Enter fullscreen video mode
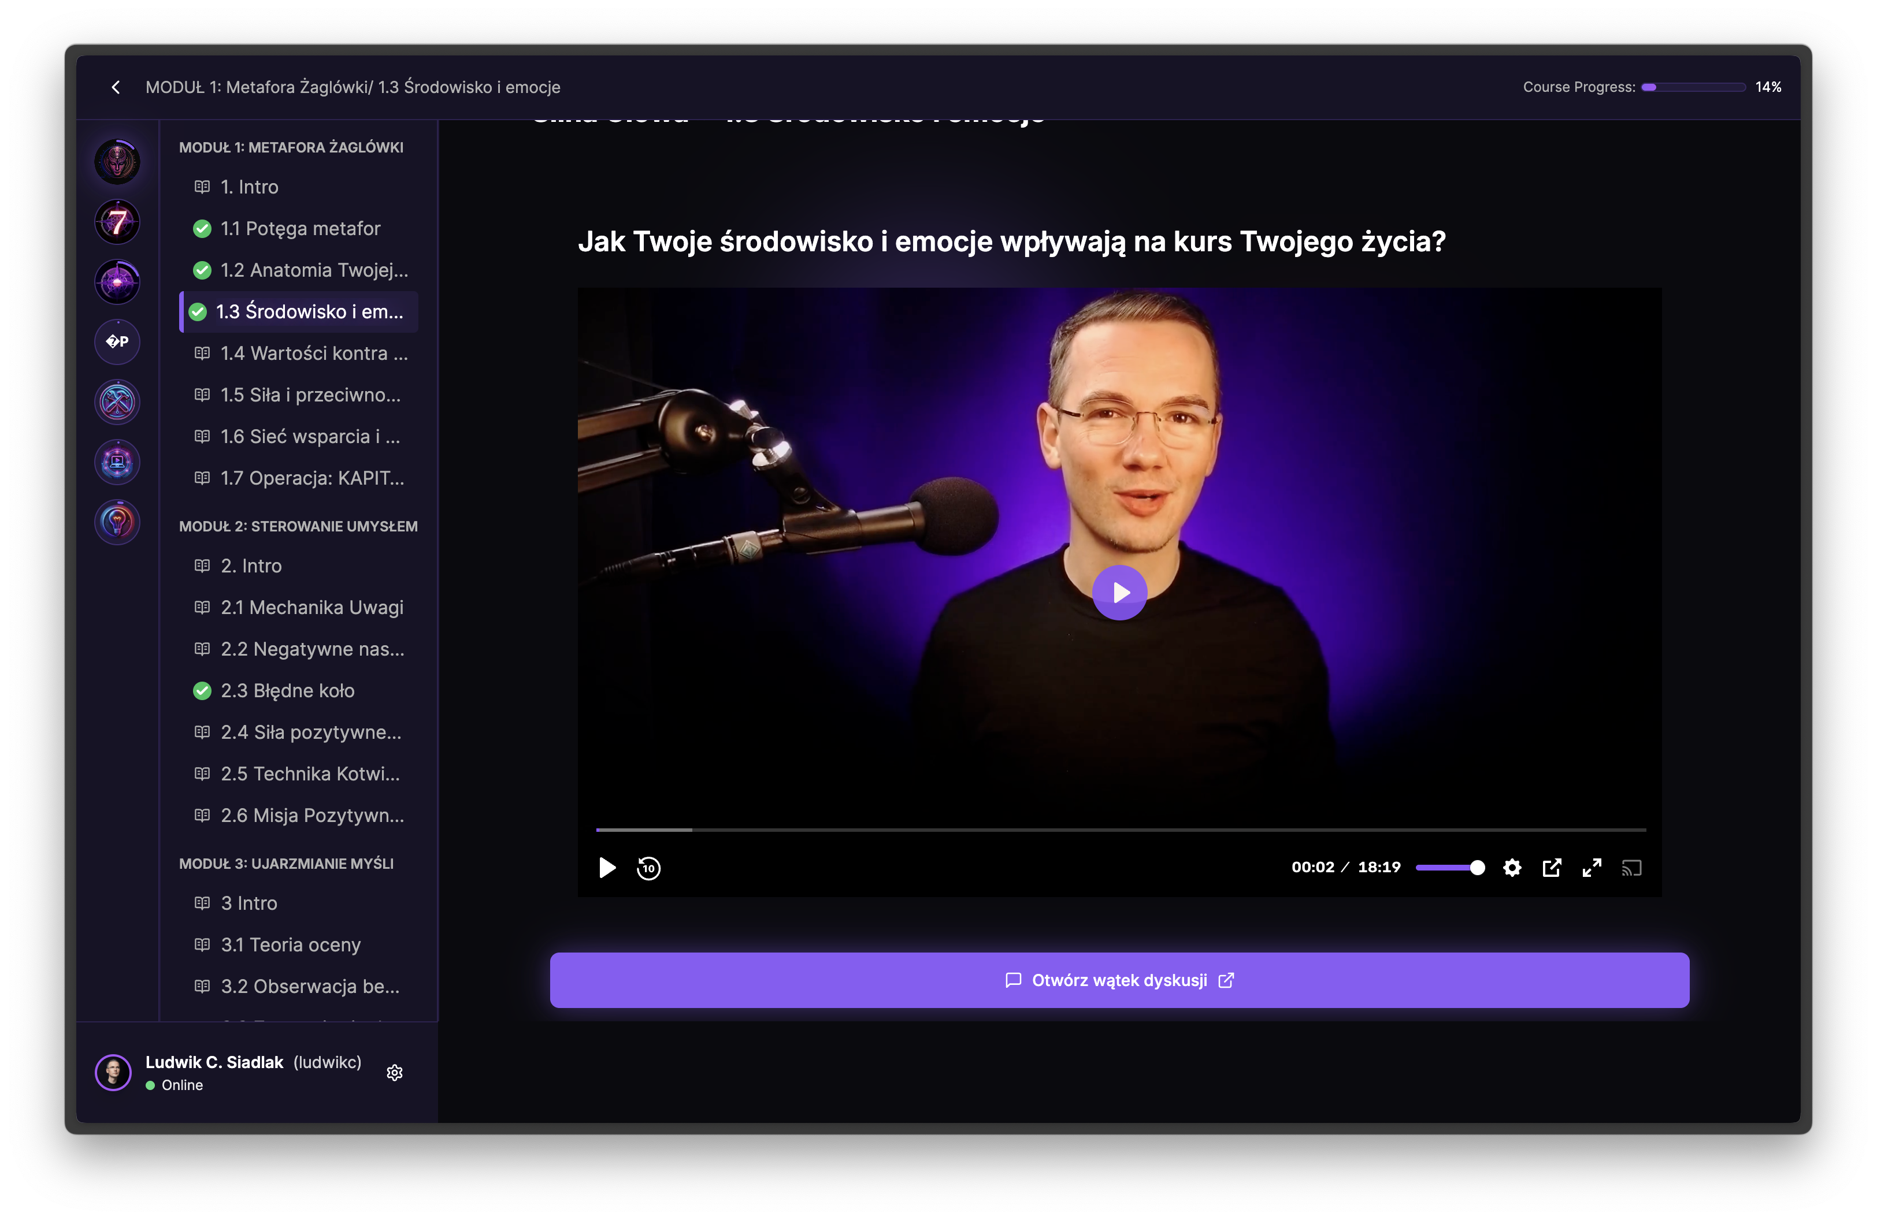 [x=1592, y=868]
